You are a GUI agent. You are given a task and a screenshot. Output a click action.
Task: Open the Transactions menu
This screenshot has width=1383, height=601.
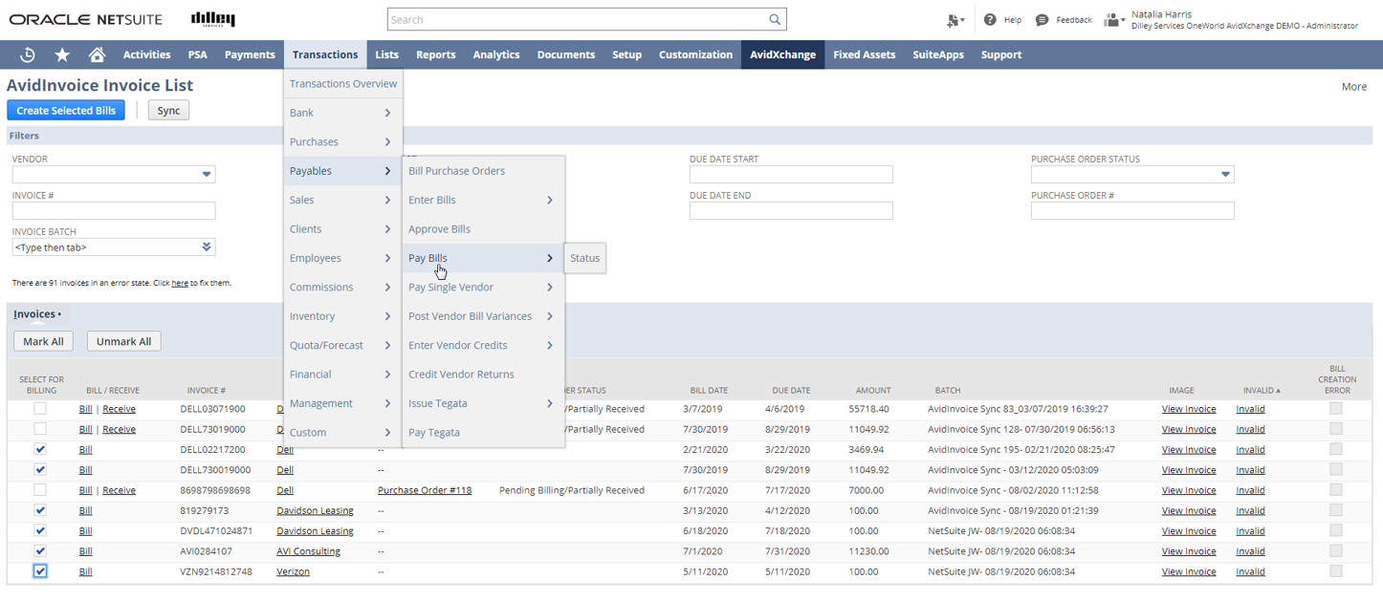(325, 54)
